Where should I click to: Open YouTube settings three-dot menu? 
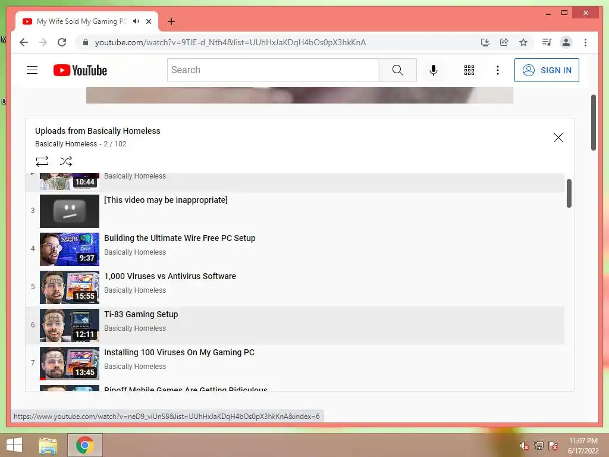[x=498, y=70]
